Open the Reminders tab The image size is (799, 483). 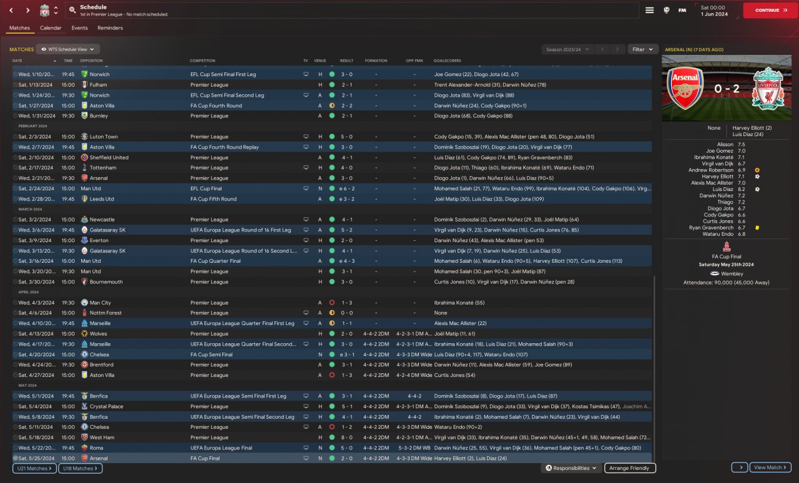click(x=110, y=28)
